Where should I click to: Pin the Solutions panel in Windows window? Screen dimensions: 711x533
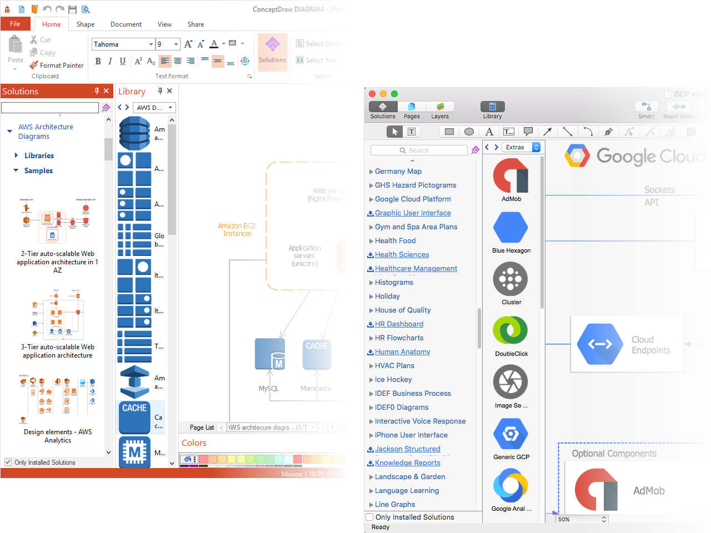pos(97,91)
